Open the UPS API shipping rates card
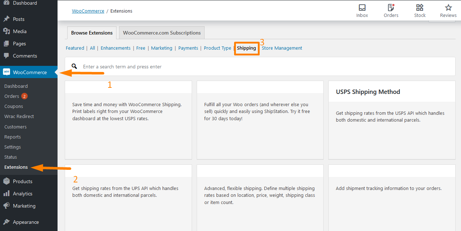 (x=128, y=198)
